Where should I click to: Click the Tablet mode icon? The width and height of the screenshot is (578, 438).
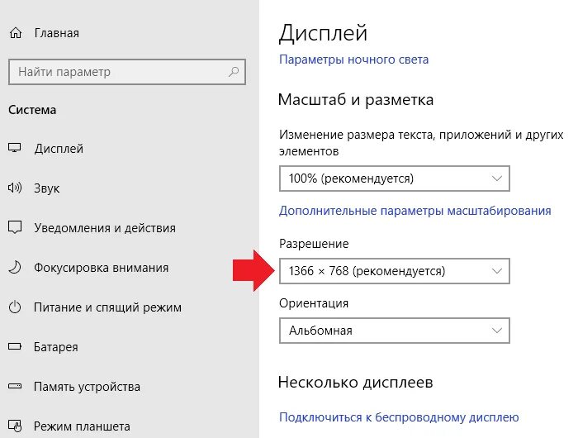tap(15, 426)
